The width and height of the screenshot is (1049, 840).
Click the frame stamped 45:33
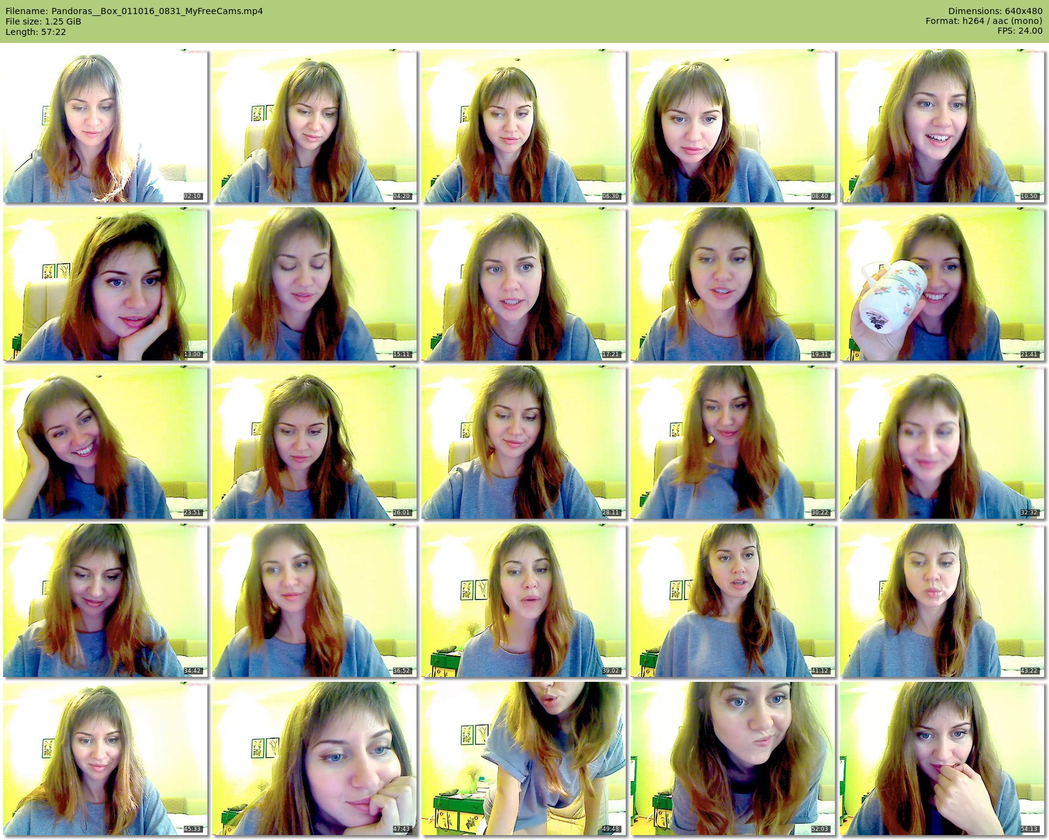click(x=106, y=758)
